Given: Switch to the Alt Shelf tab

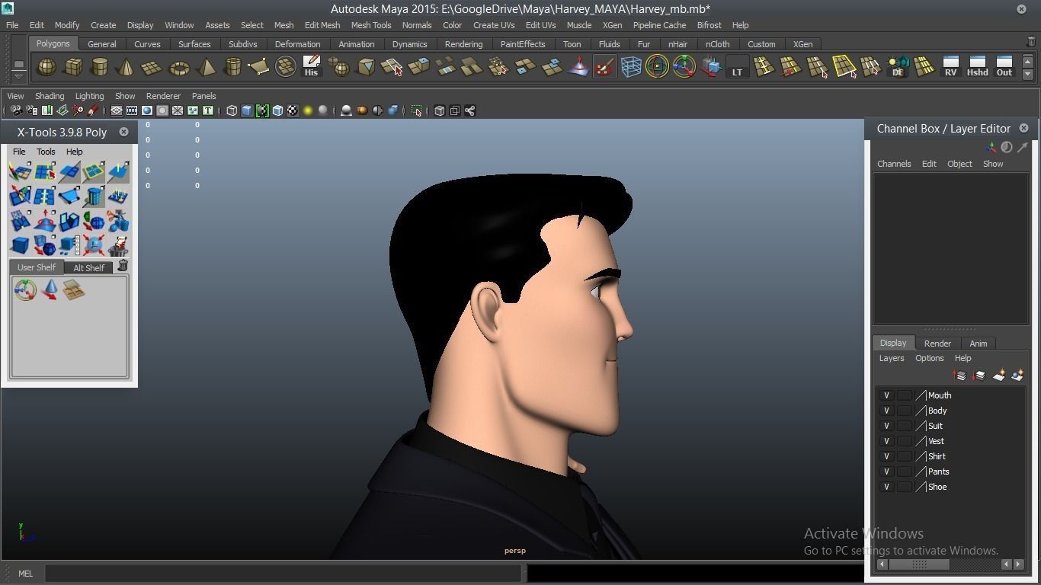Looking at the screenshot, I should click(x=89, y=267).
